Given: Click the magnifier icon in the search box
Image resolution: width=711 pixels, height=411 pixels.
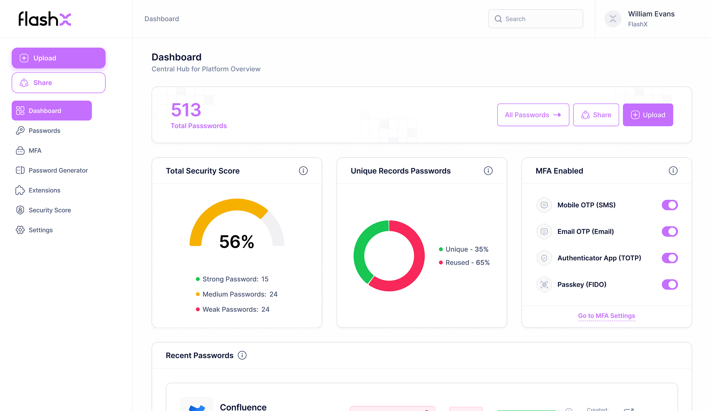Looking at the screenshot, I should point(498,19).
